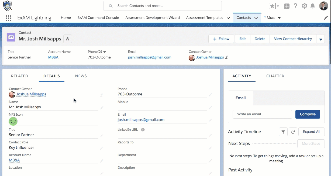Open the App Launcher grid icon

8,18
